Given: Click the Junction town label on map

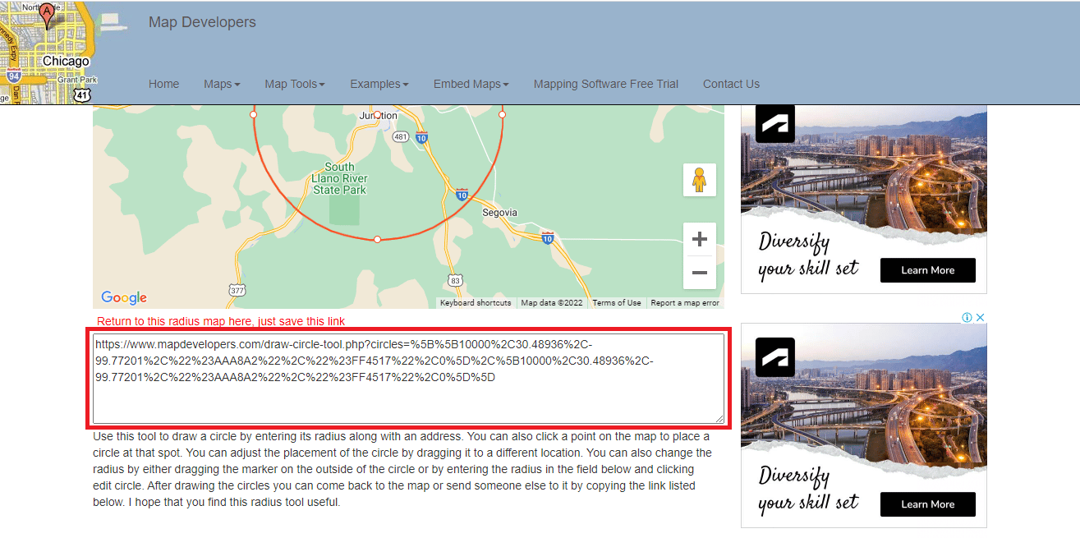Looking at the screenshot, I should coord(379,116).
